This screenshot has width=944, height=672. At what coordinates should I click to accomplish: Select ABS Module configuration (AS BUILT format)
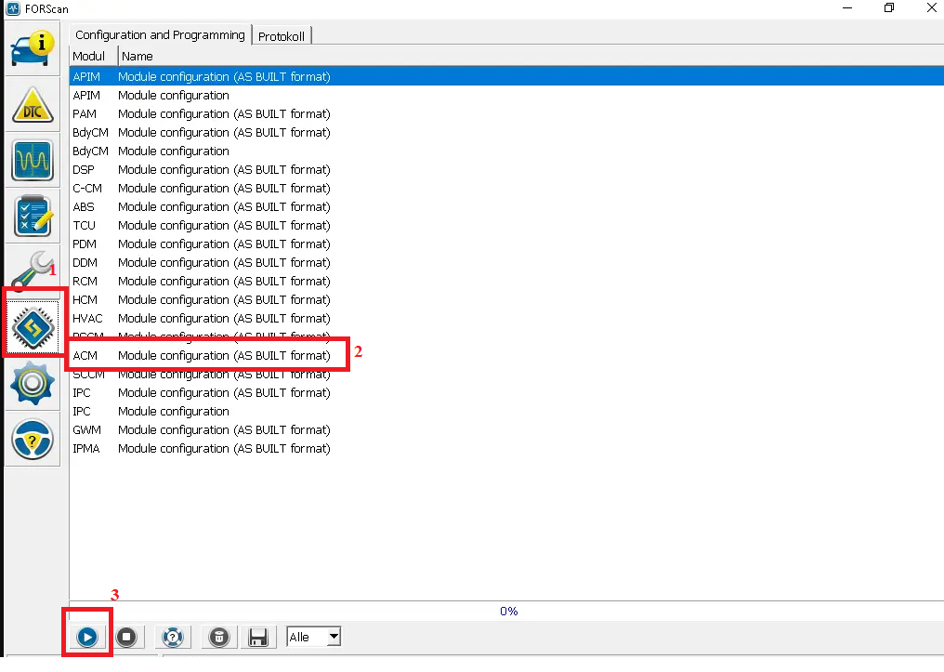[x=506, y=207]
